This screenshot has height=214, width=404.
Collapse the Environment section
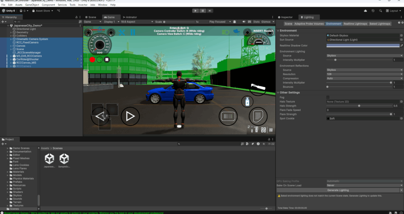point(278,31)
